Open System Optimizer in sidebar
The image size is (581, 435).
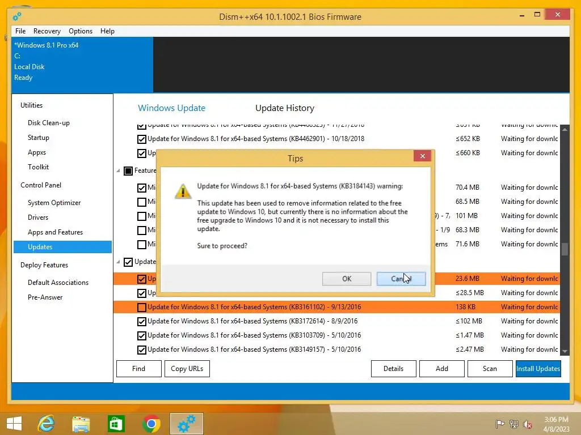click(54, 203)
